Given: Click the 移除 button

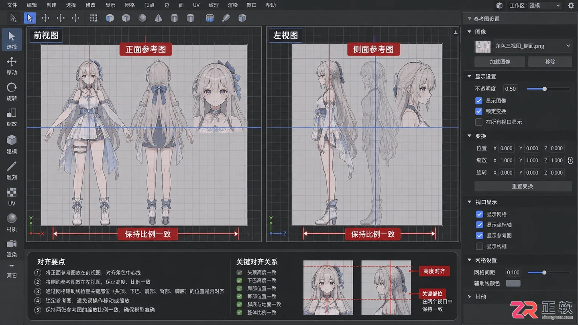Looking at the screenshot, I should (550, 62).
